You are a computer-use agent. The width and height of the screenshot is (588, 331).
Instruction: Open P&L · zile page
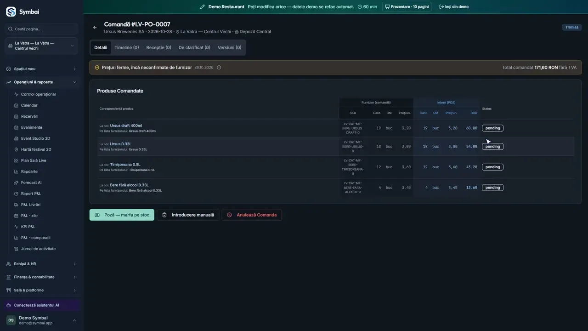pyautogui.click(x=28, y=216)
